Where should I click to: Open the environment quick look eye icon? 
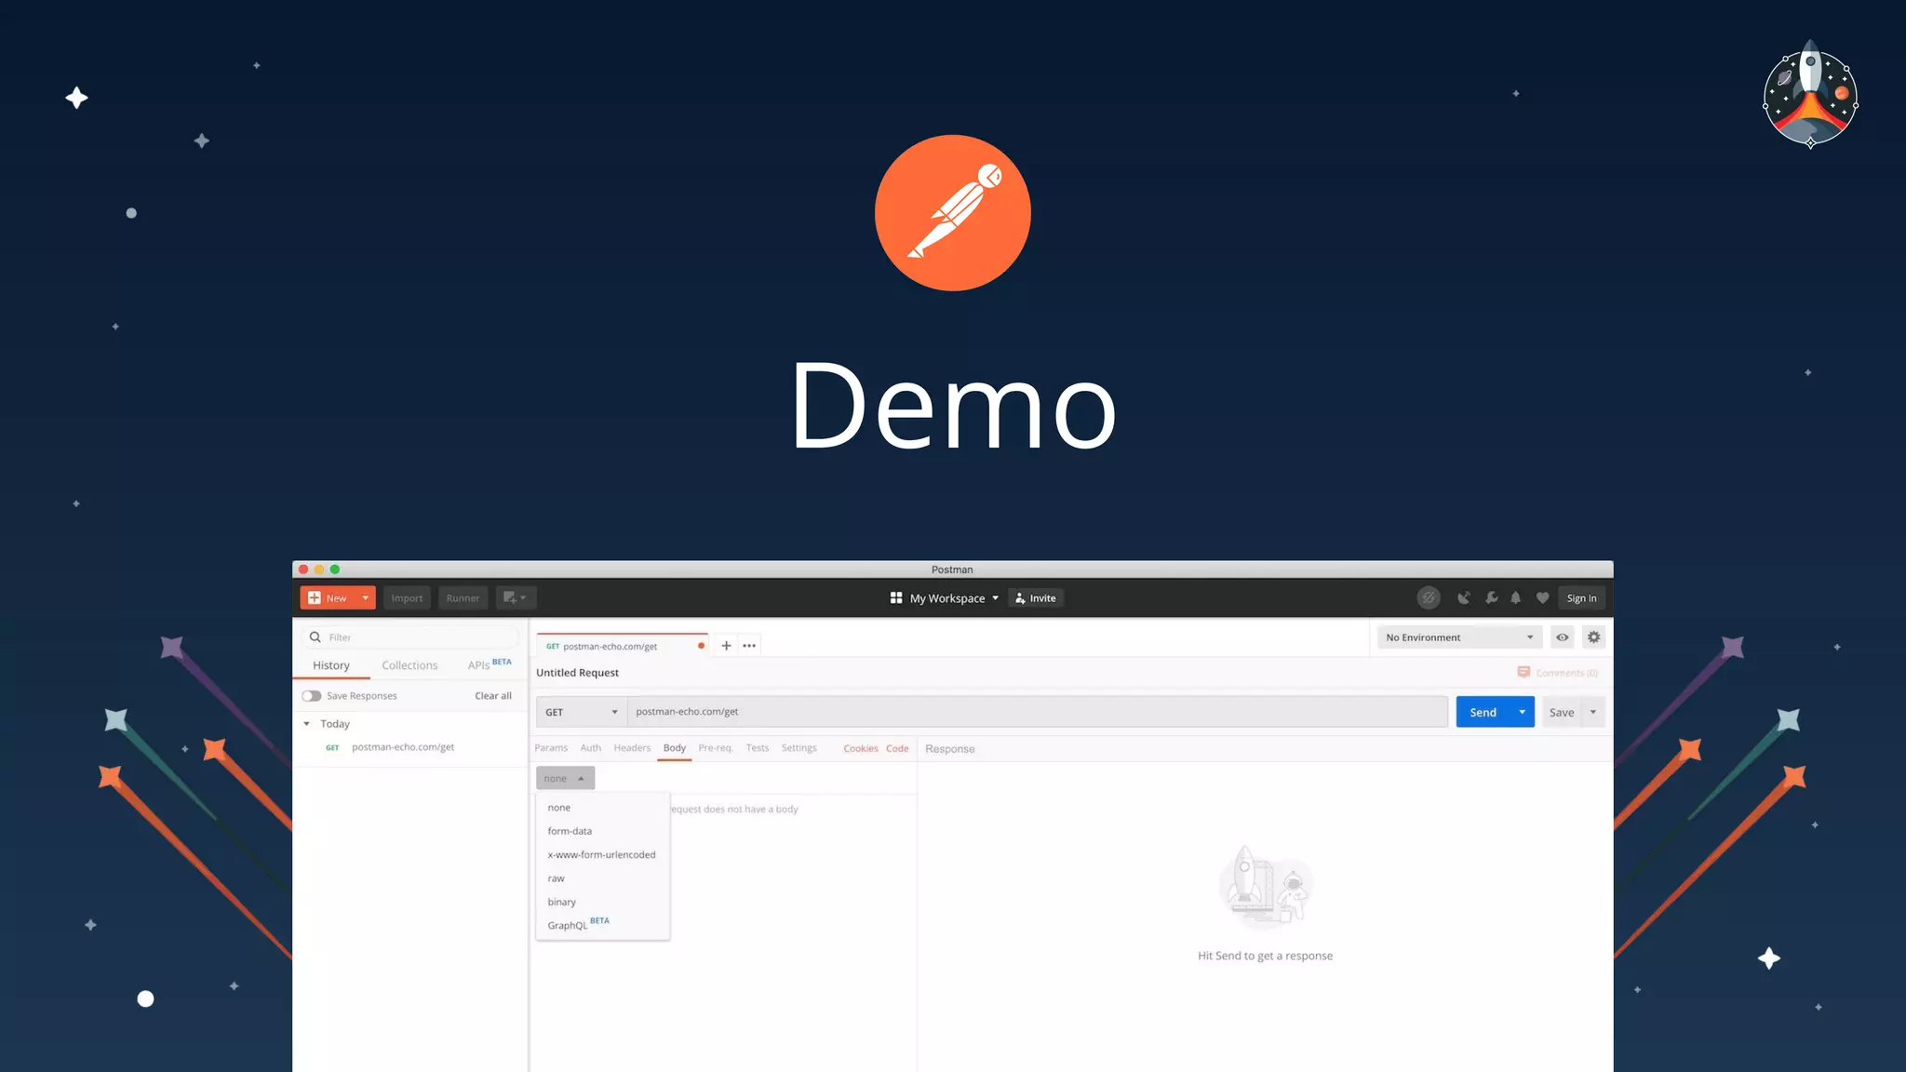[x=1563, y=637]
